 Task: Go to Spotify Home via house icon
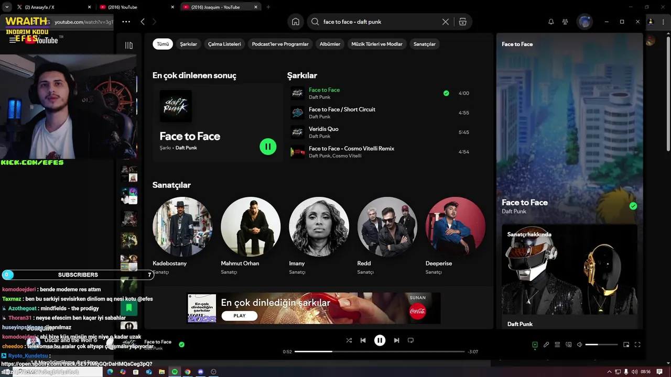point(296,21)
